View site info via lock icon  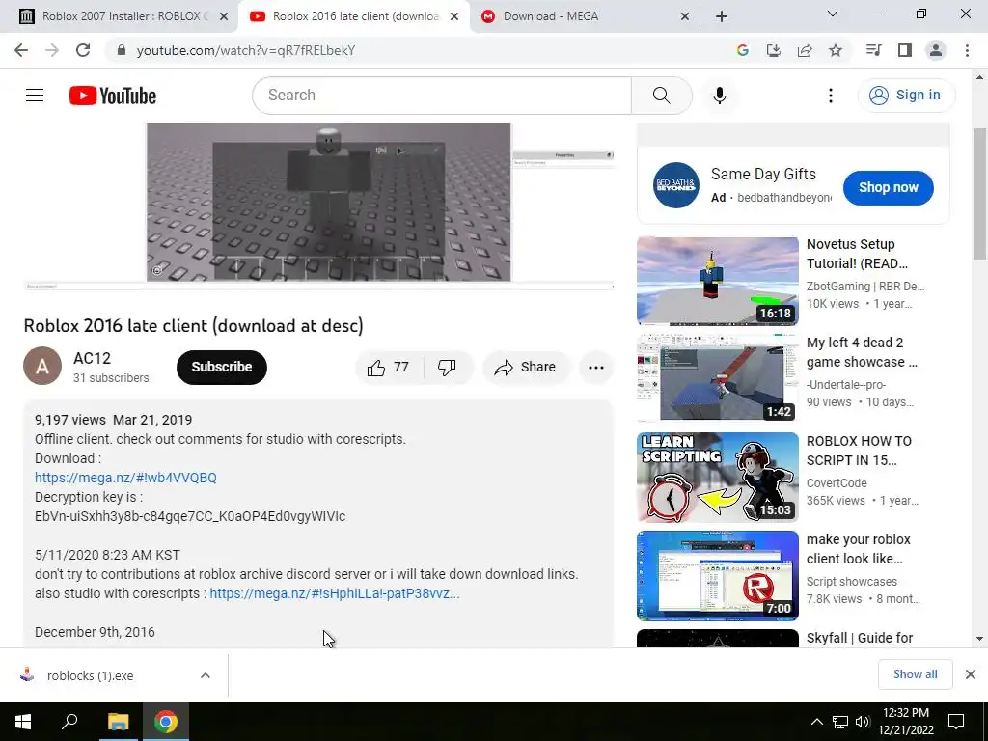[122, 50]
